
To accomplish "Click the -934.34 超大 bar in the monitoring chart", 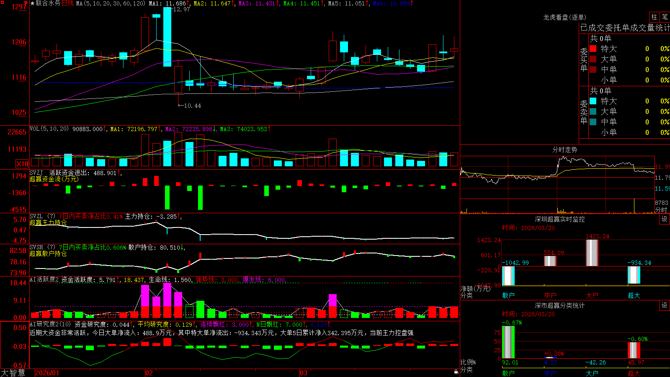I will pyautogui.click(x=634, y=275).
